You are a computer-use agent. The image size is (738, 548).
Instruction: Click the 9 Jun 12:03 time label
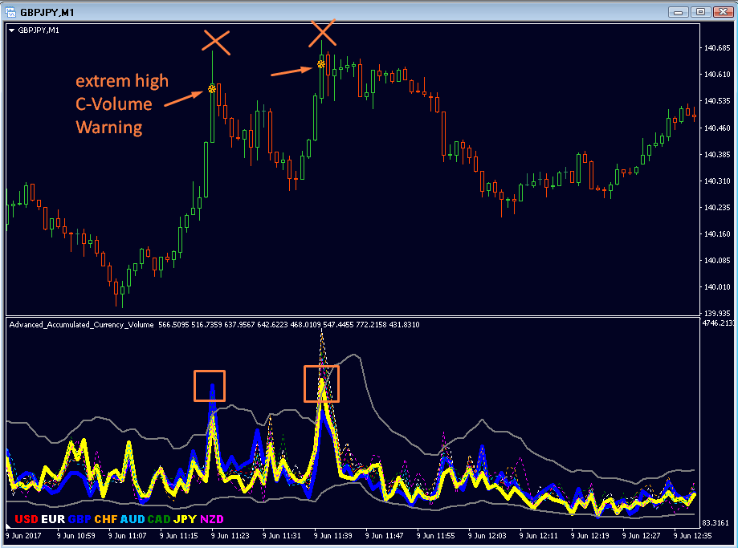click(487, 535)
